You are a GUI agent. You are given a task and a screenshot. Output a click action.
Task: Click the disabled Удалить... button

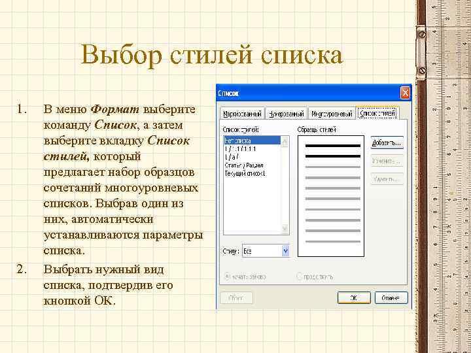[387, 179]
